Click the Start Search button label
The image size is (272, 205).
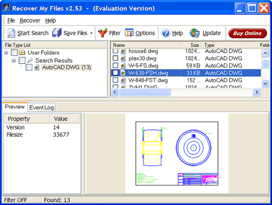33,33
